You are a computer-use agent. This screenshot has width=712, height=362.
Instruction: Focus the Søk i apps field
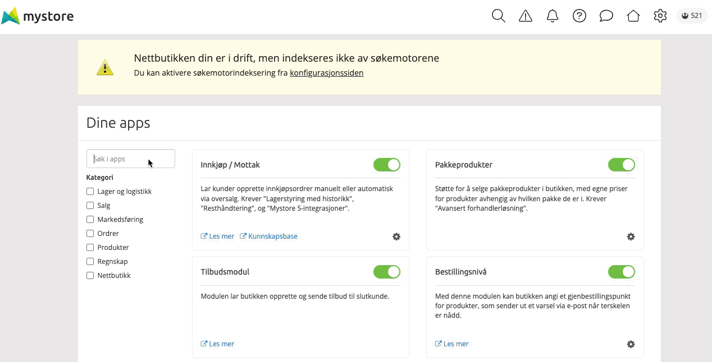(131, 159)
